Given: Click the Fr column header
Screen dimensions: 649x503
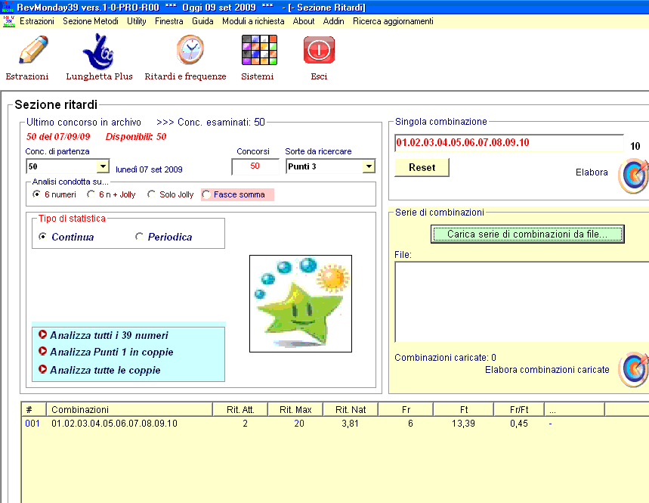Looking at the screenshot, I should click(406, 410).
